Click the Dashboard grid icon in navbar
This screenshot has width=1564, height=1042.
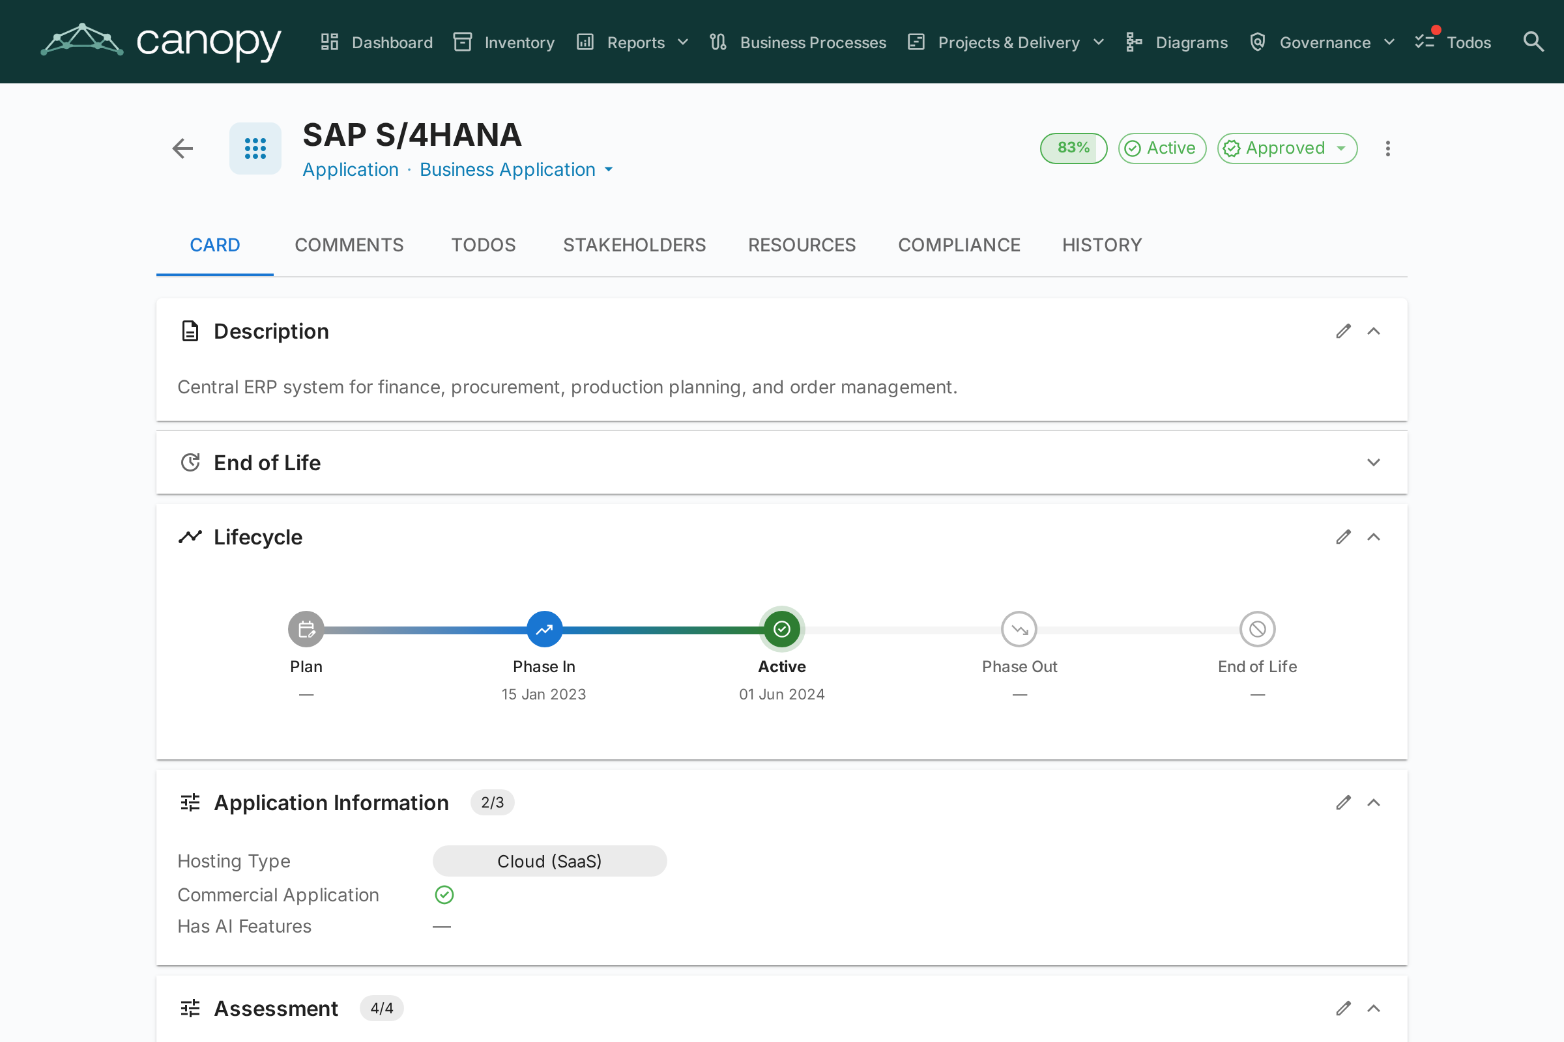pyautogui.click(x=330, y=42)
